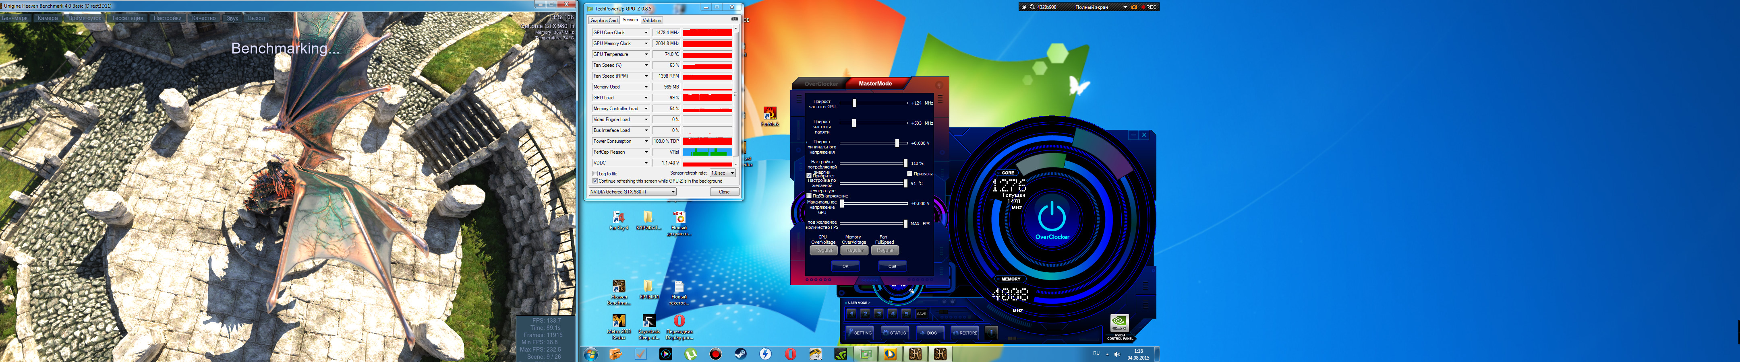Open NVIDIA Control Panel shortcut in OverClocker
Viewport: 1740px width, 362px height.
(1119, 327)
